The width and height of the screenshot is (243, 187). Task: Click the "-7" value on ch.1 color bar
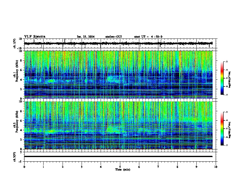[226, 95]
